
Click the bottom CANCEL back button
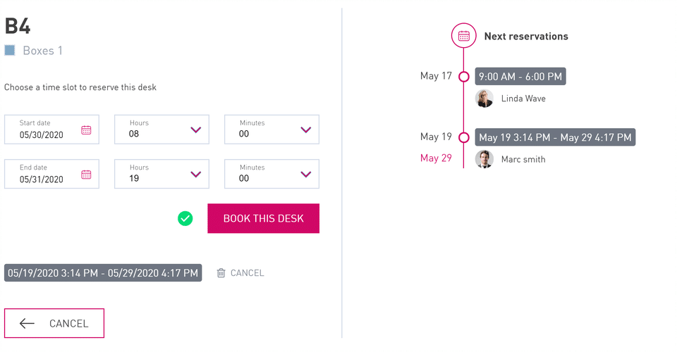tap(54, 324)
